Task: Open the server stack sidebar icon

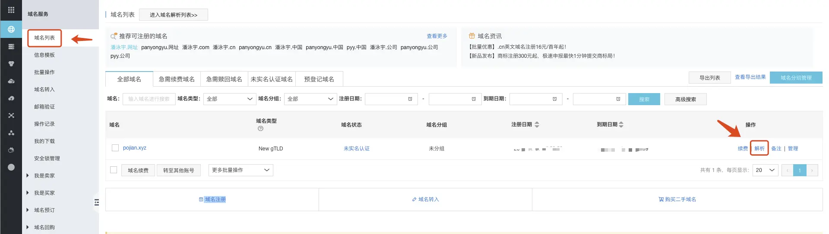Action: (11, 47)
